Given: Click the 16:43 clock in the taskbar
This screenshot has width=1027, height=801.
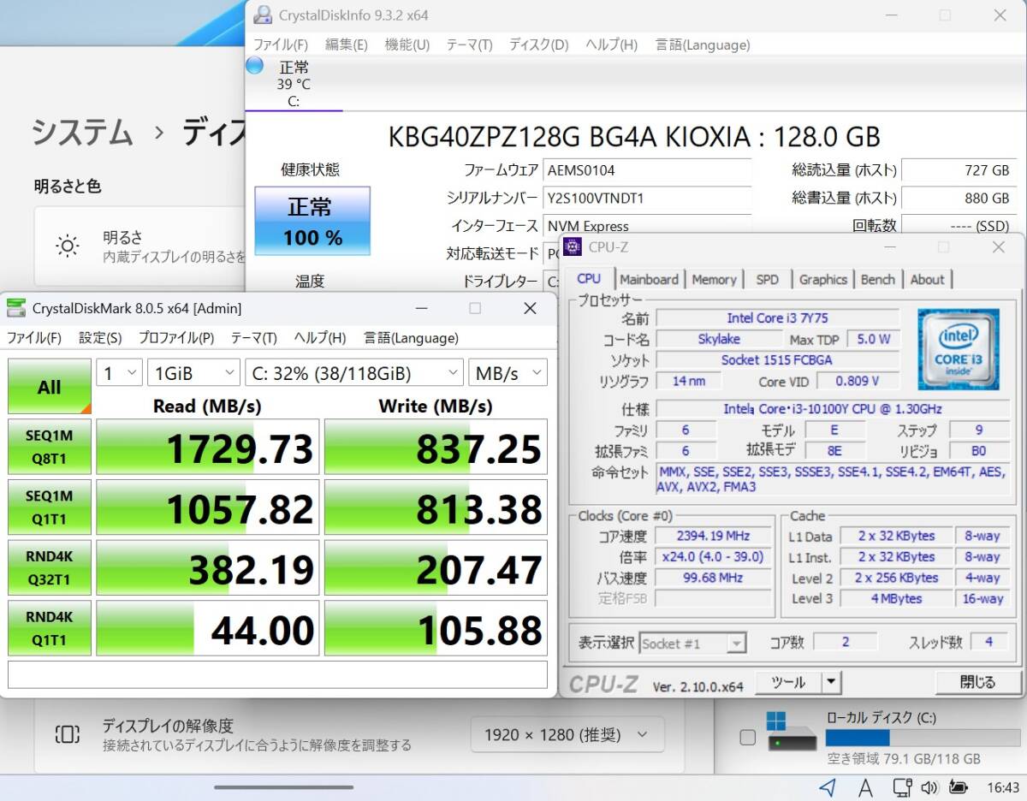Looking at the screenshot, I should pos(1002,787).
